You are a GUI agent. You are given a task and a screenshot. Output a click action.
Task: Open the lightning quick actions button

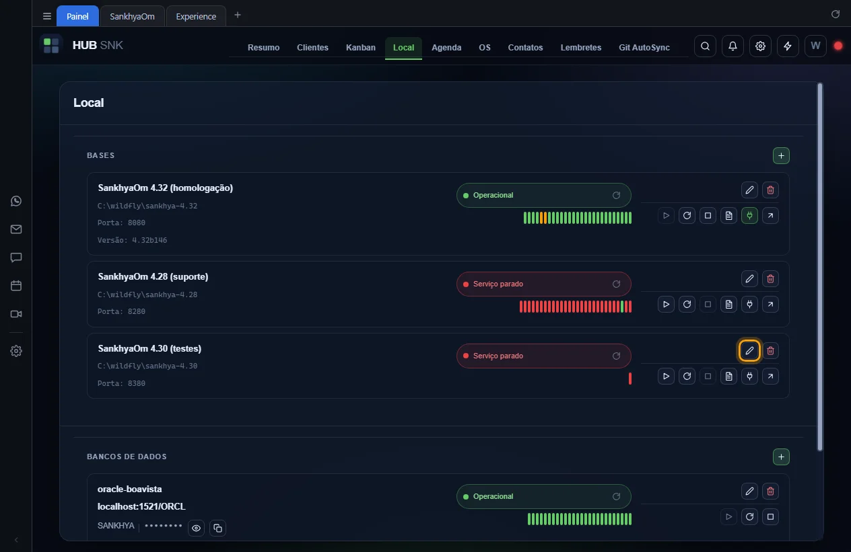[788, 46]
